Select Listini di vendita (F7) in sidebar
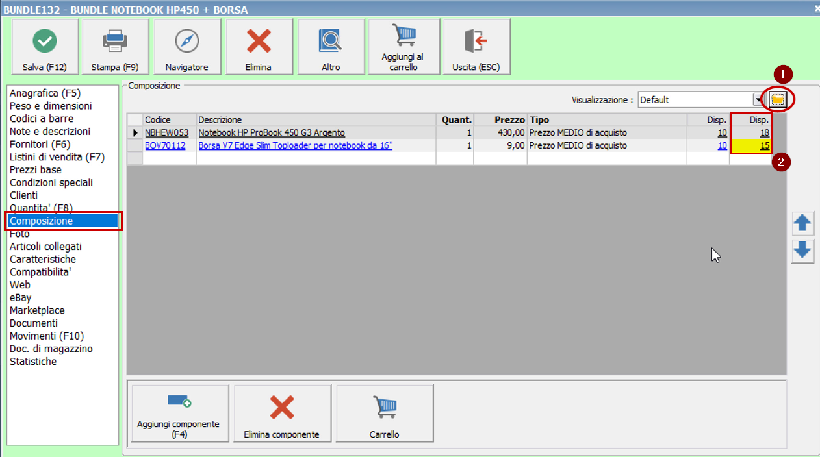 tap(57, 157)
